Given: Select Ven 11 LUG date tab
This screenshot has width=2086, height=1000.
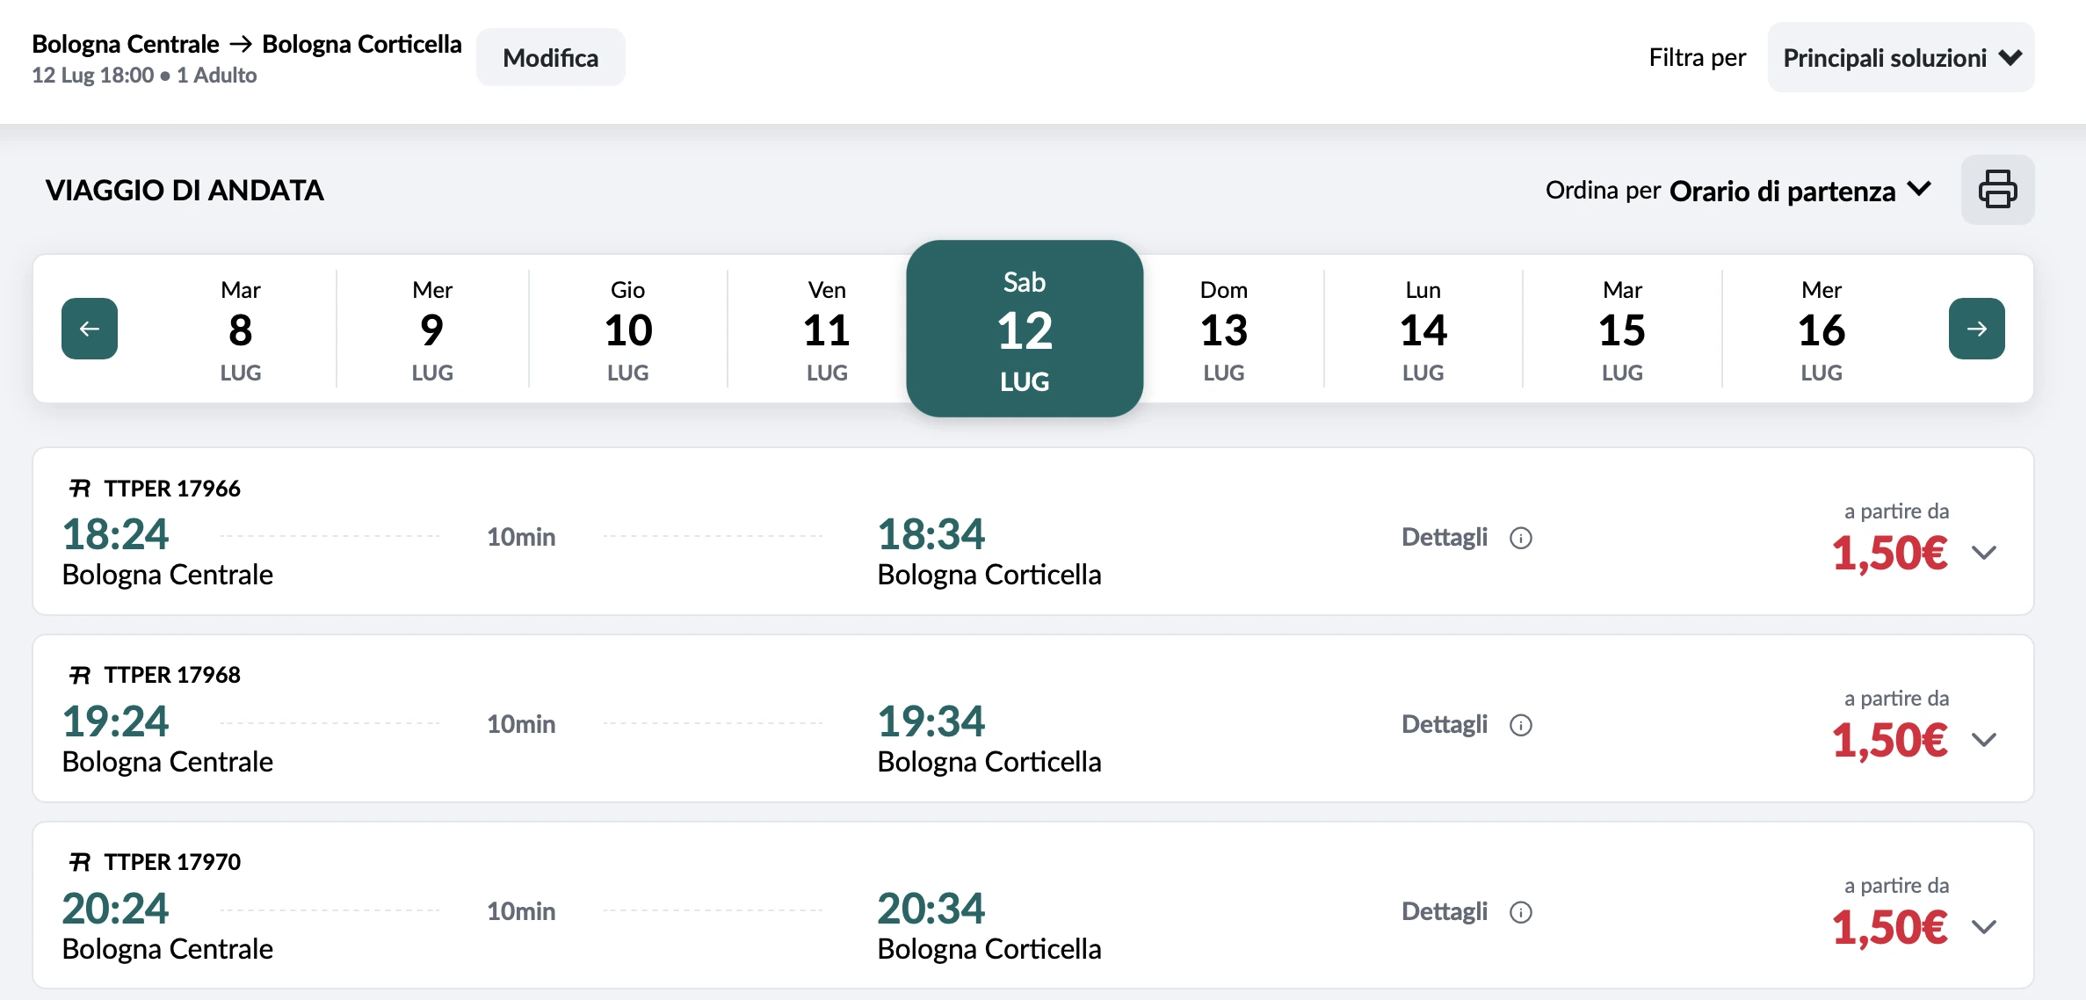Looking at the screenshot, I should pyautogui.click(x=827, y=330).
